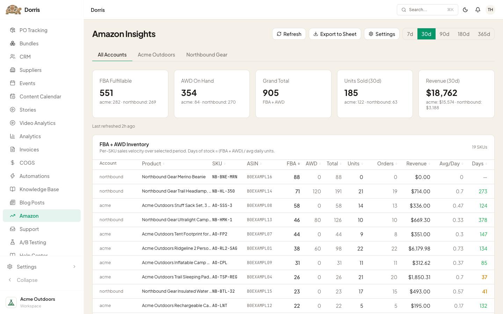Open Acme Outdoors workspace switcher
The width and height of the screenshot is (503, 314).
coord(42,302)
